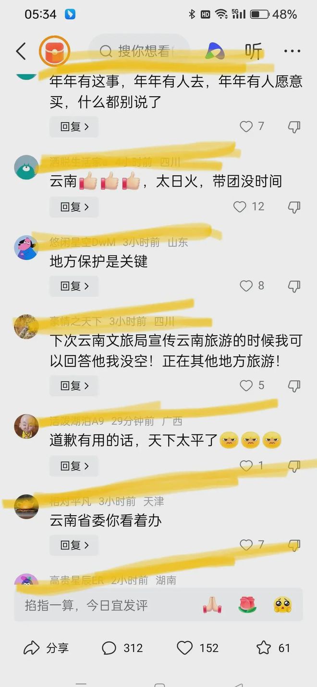
Task: Like the 云南 太日火 comment with 12 likes
Action: [240, 207]
